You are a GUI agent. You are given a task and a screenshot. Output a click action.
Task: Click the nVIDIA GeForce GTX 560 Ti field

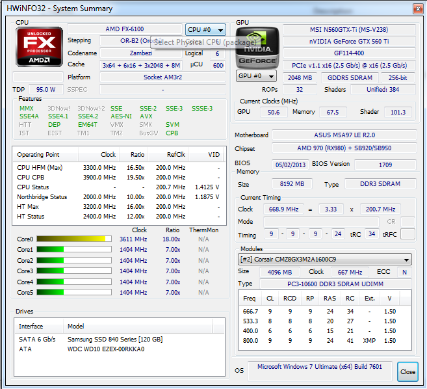coord(349,42)
